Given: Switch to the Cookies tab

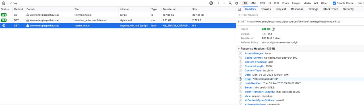Looking at the screenshot, I should point(266,9).
